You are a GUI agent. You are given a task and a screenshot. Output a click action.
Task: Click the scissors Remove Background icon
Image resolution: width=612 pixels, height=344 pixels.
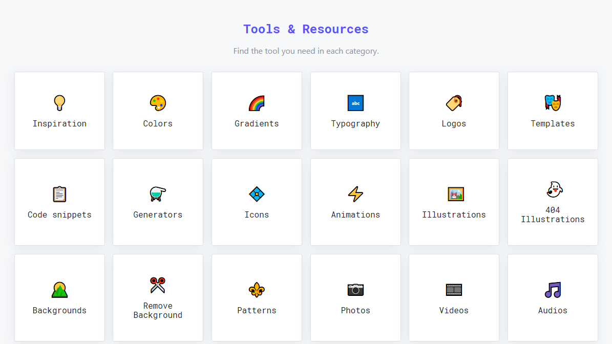pos(158,285)
